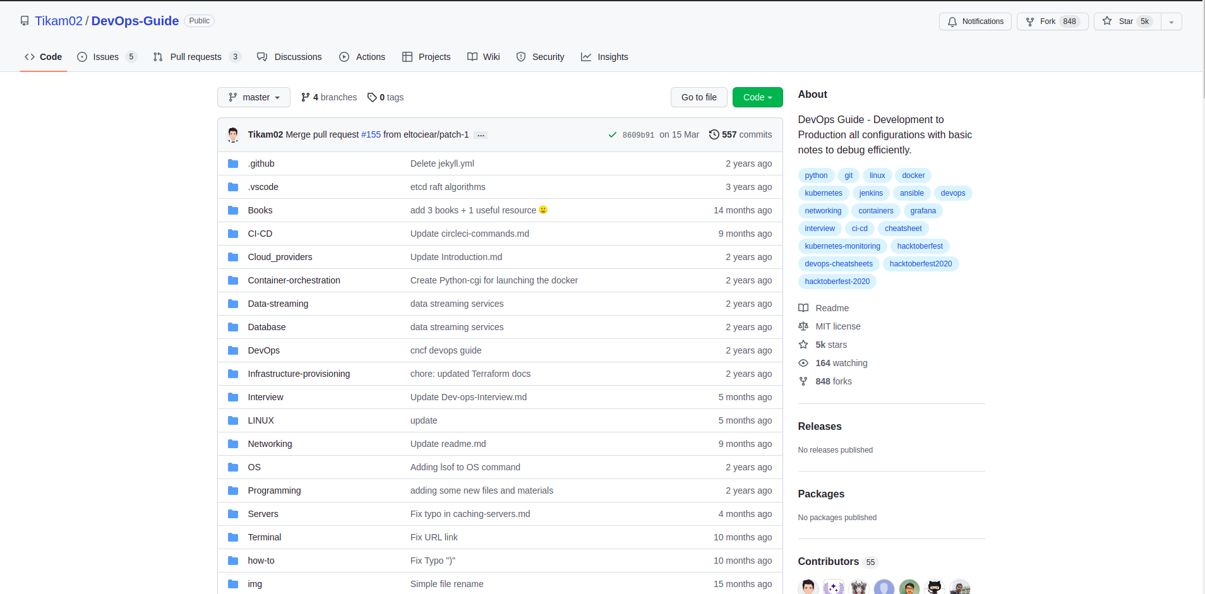The image size is (1205, 594).
Task: Click the .github folder icon
Action: [x=233, y=163]
